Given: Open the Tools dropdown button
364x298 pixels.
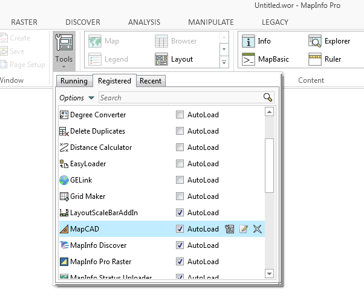Looking at the screenshot, I should pyautogui.click(x=64, y=51).
